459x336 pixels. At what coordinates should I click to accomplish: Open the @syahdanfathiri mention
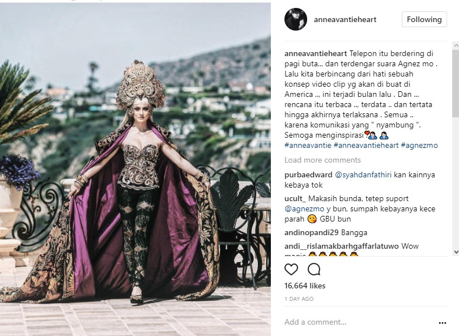click(363, 175)
